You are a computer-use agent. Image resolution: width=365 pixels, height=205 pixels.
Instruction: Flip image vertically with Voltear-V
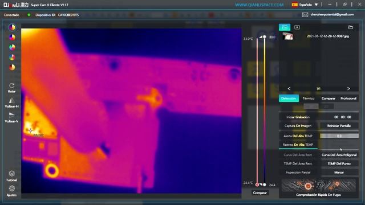pyautogui.click(x=11, y=118)
